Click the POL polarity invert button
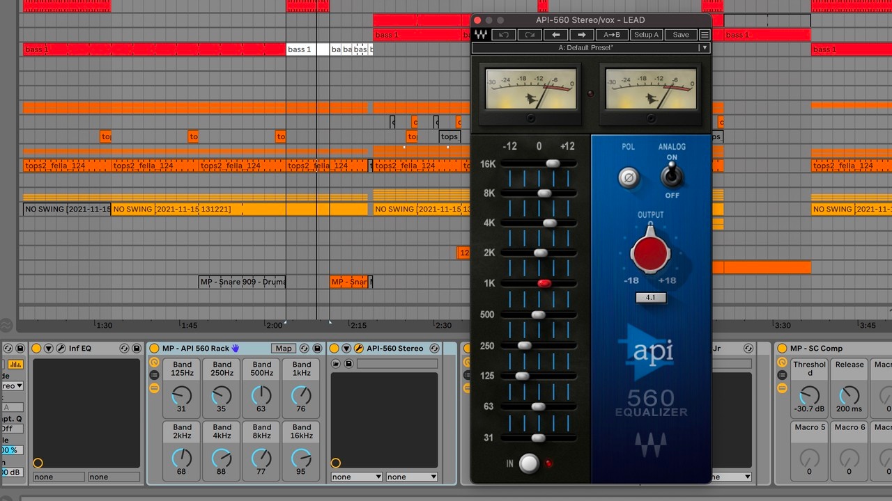The height and width of the screenshot is (501, 892). pos(628,177)
